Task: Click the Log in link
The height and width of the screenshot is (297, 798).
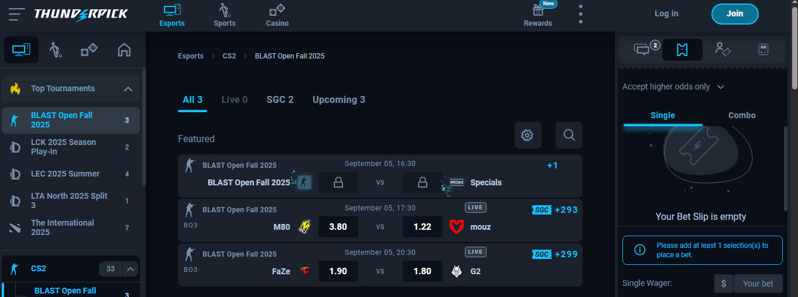Action: click(666, 14)
